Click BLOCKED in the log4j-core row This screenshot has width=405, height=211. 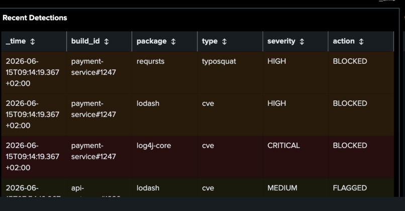click(350, 145)
